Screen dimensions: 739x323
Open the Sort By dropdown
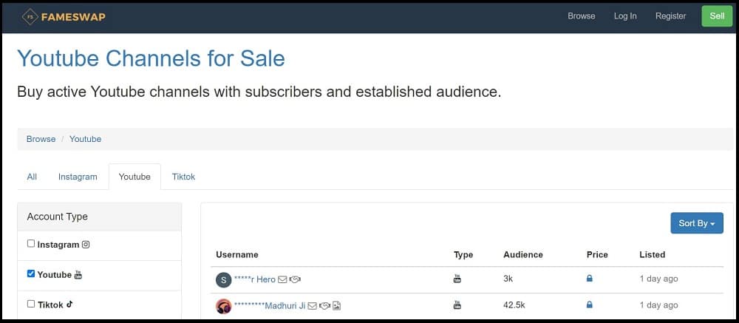[x=697, y=223]
